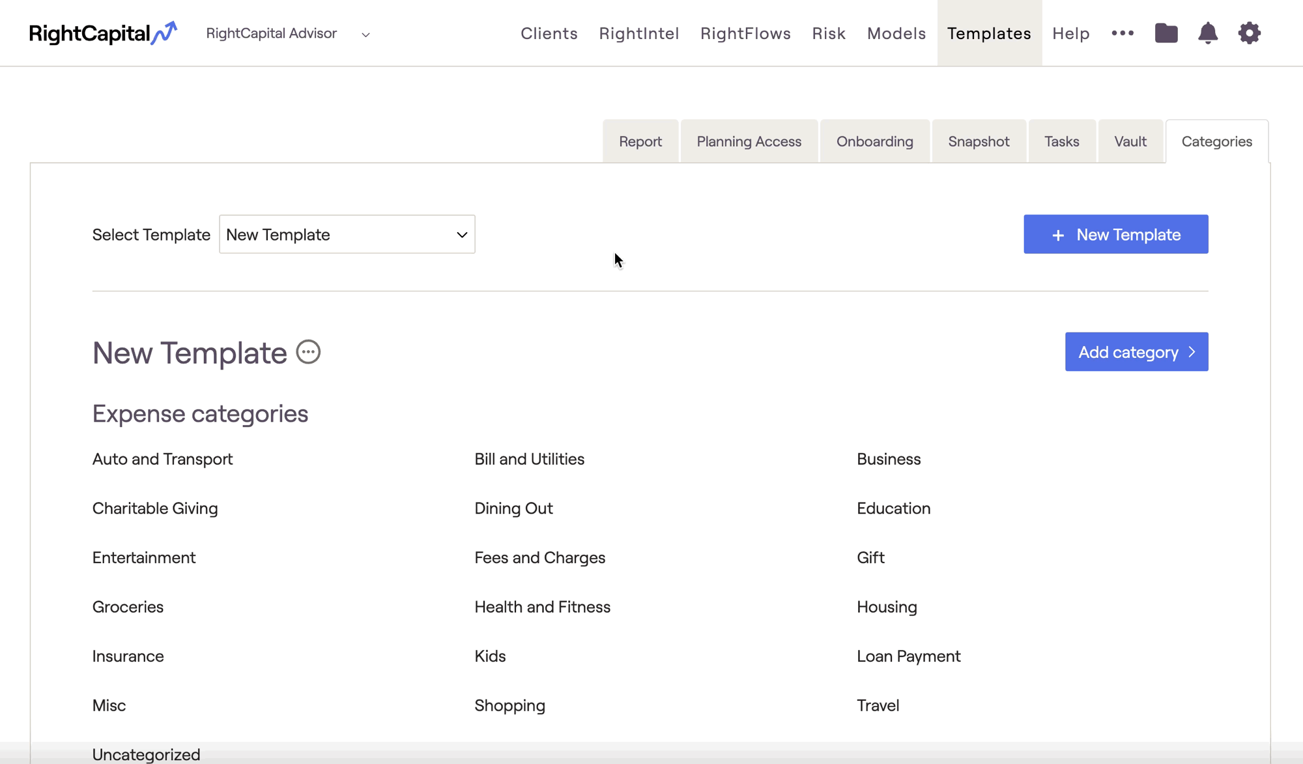Select the Kids category

490,656
